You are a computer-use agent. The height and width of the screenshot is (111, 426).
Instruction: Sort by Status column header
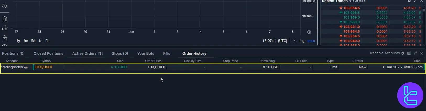(358, 61)
